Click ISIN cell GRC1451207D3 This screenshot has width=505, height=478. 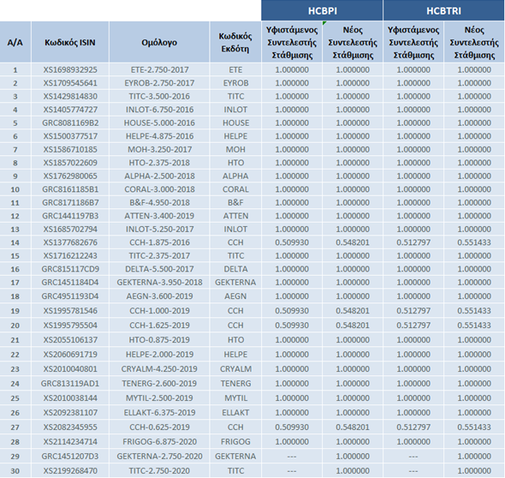(x=70, y=456)
